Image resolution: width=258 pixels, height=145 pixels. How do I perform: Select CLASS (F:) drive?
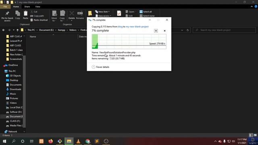click(13, 121)
